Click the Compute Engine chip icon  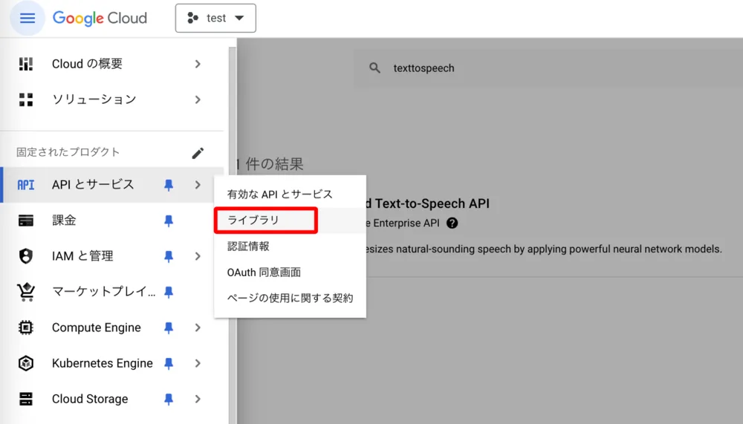pos(25,327)
